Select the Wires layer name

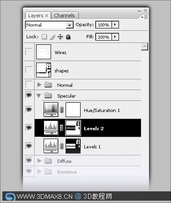click(60, 53)
